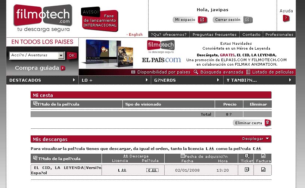Open the factura invoice icon in the El Cid row
Image resolution: width=305 pixels, height=188 pixels.
pyautogui.click(x=263, y=170)
